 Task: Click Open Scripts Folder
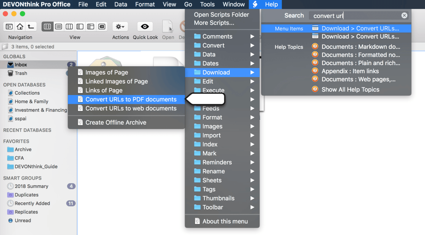(221, 14)
